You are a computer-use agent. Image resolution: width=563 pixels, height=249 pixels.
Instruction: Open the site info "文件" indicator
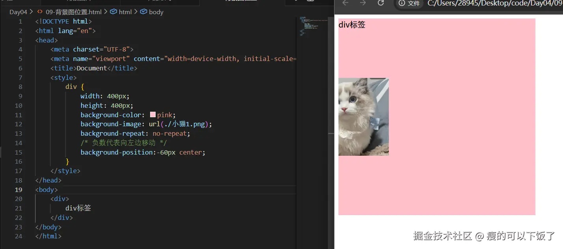pyautogui.click(x=409, y=3)
